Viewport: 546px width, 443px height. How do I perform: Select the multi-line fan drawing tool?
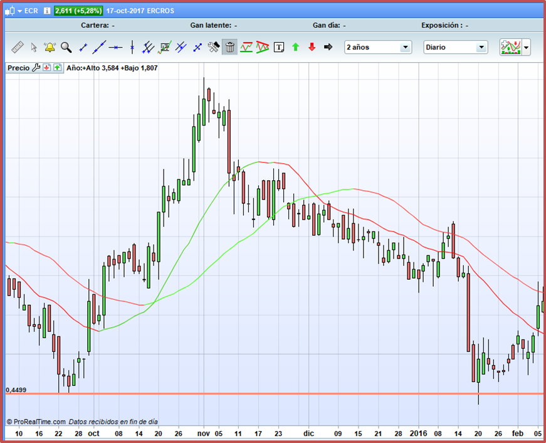(x=148, y=47)
